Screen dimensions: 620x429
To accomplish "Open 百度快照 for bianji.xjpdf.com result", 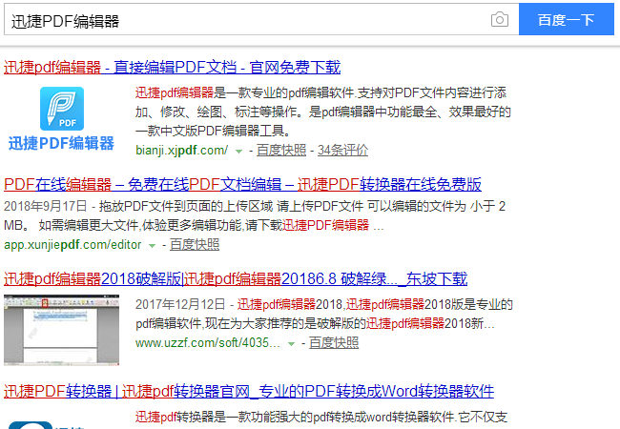I will coord(281,150).
